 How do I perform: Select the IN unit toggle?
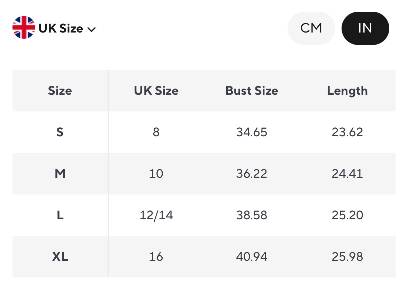(365, 28)
